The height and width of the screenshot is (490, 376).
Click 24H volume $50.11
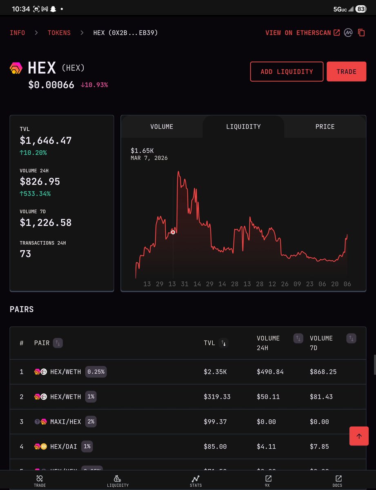[x=268, y=397]
